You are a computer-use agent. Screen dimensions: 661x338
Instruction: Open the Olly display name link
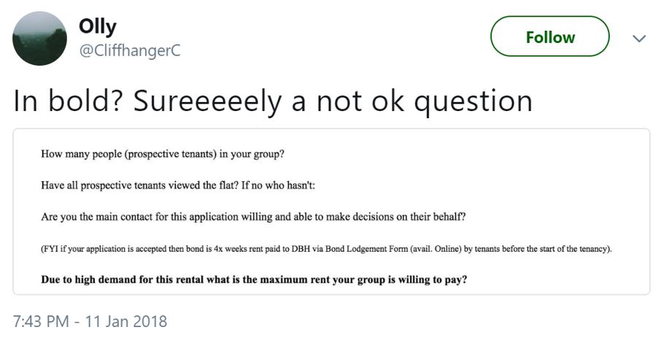(97, 27)
